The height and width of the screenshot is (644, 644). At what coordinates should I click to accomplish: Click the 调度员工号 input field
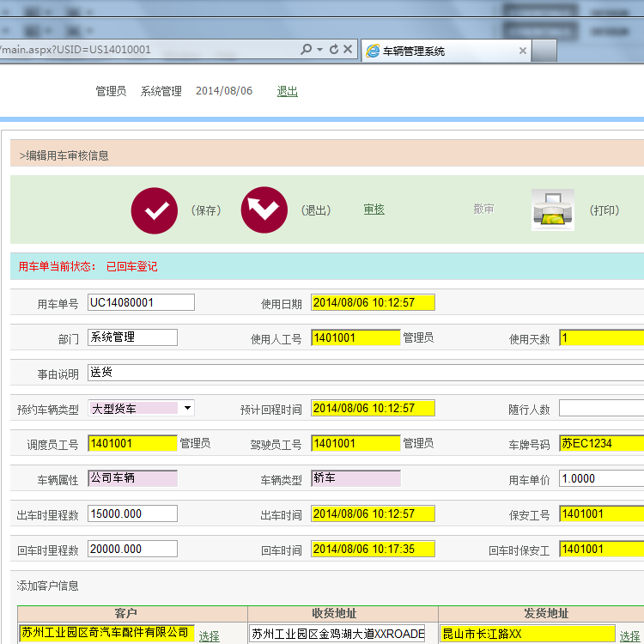[132, 444]
